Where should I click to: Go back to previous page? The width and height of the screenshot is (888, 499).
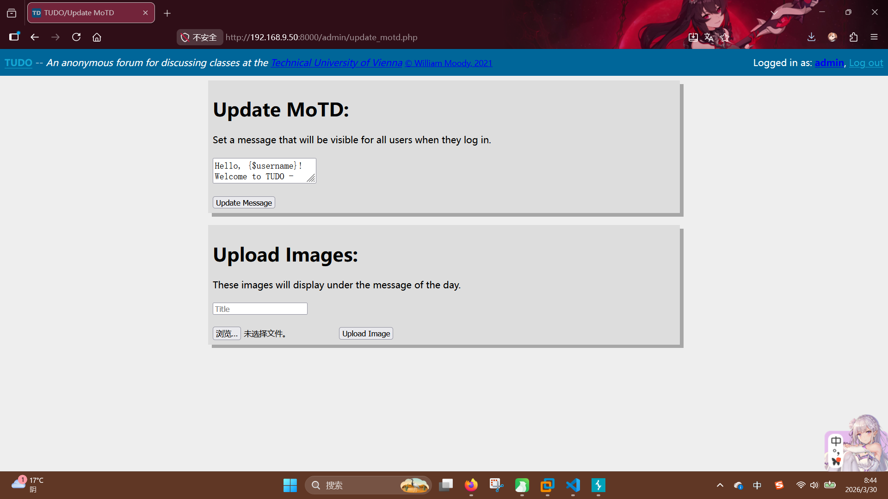(35, 37)
